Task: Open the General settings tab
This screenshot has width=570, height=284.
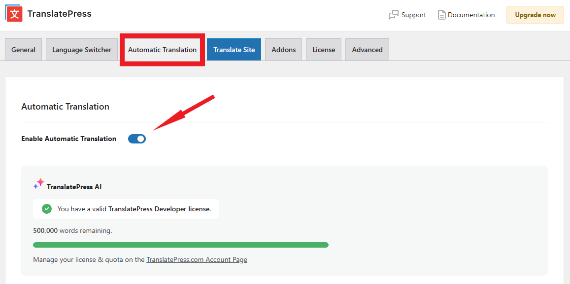Action: click(x=23, y=49)
